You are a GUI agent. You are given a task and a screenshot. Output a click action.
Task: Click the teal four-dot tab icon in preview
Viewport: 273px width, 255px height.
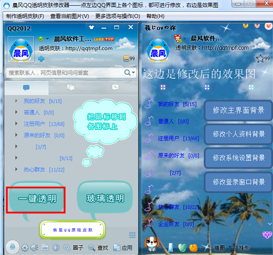click(x=251, y=87)
